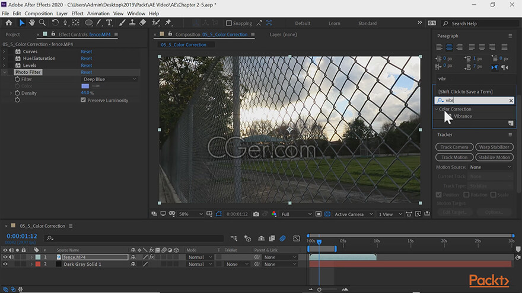Viewport: 522px width, 293px height.
Task: Click the Track Motion button
Action: coord(454,157)
